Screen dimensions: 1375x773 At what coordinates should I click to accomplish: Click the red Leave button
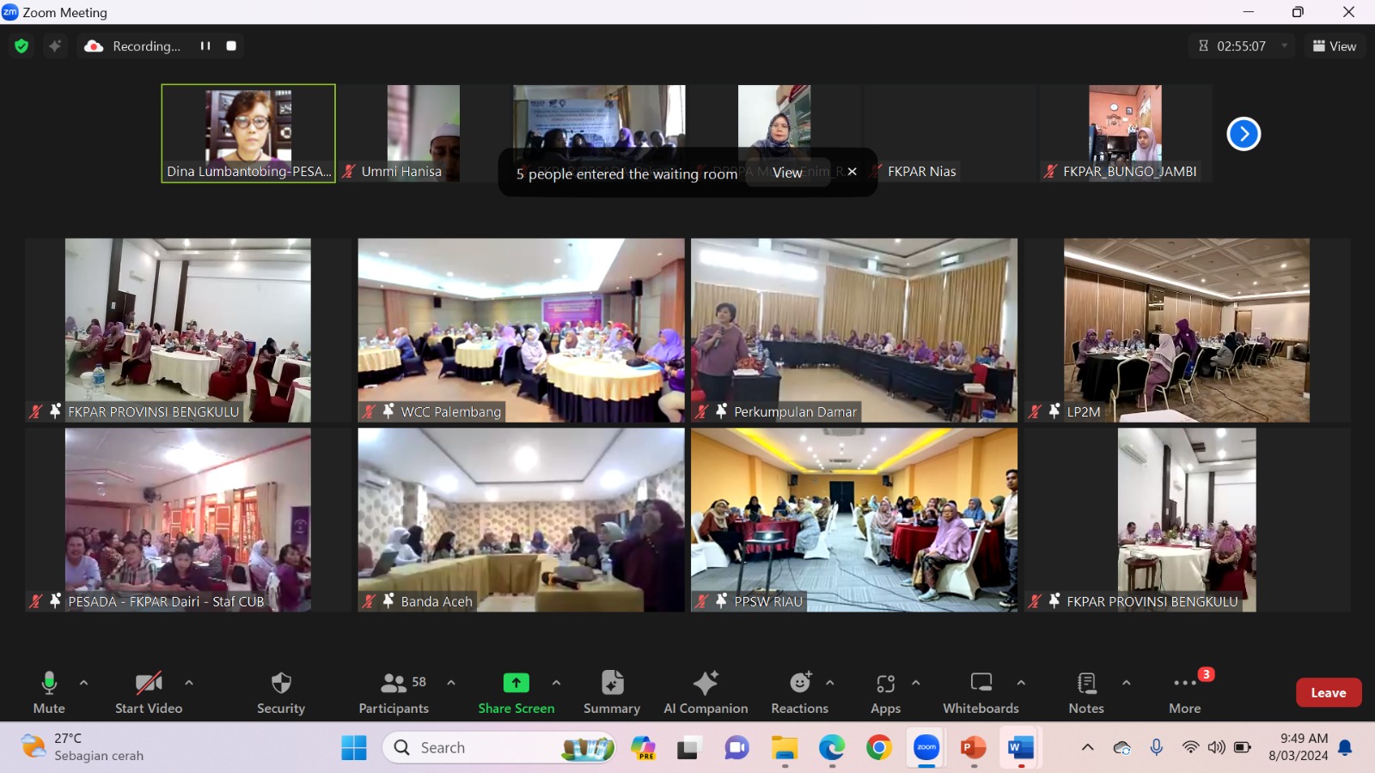(1329, 692)
